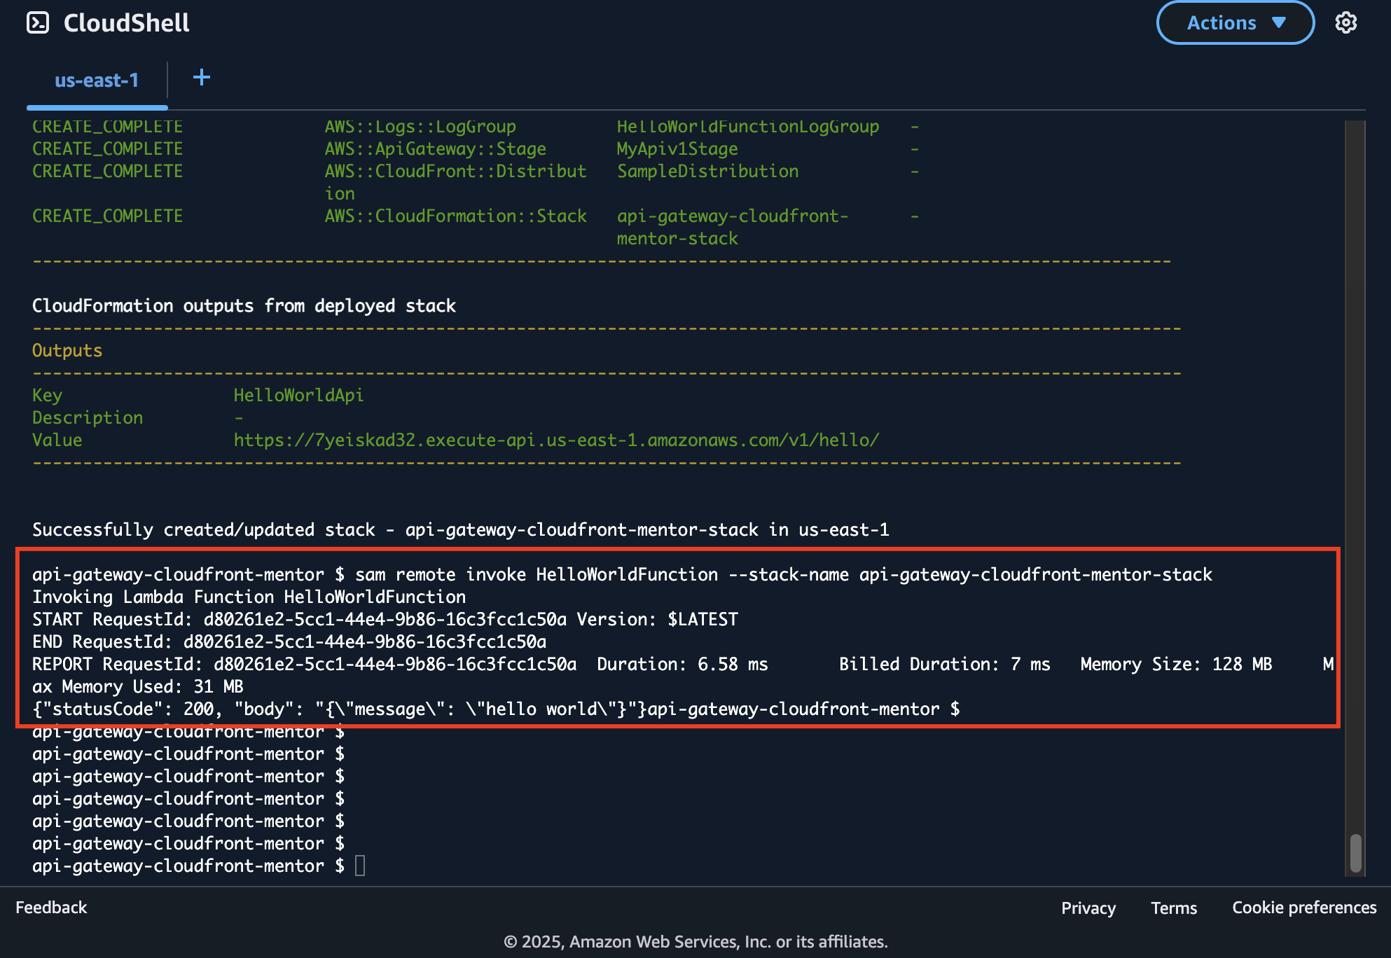The width and height of the screenshot is (1391, 958).
Task: Click the Actions dropdown arrow triangle
Action: click(x=1279, y=23)
